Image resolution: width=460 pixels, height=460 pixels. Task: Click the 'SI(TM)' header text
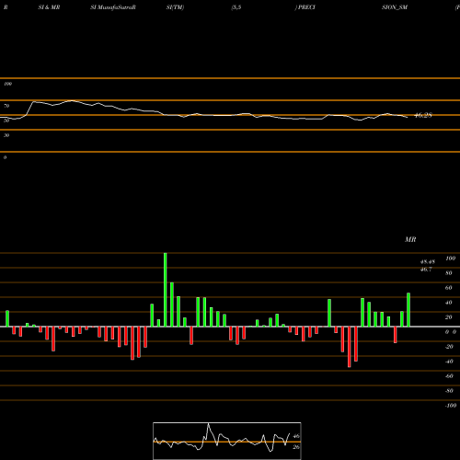(x=175, y=7)
